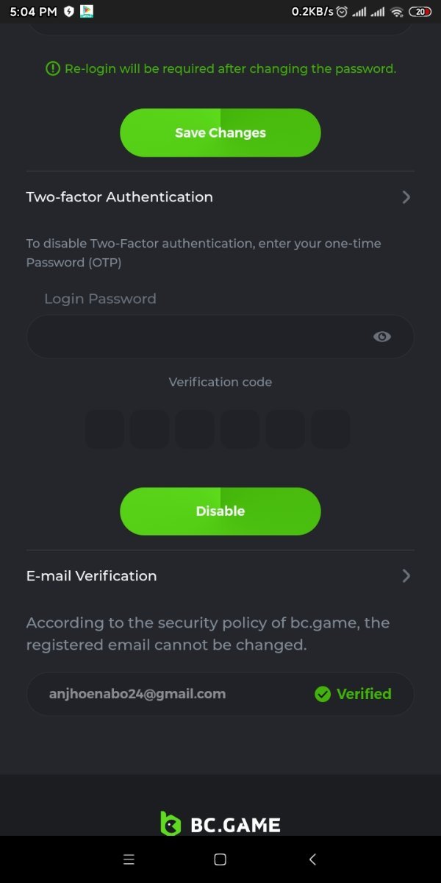Tap the battery indicator in status bar
Viewport: 441px width, 883px height.
[x=420, y=12]
